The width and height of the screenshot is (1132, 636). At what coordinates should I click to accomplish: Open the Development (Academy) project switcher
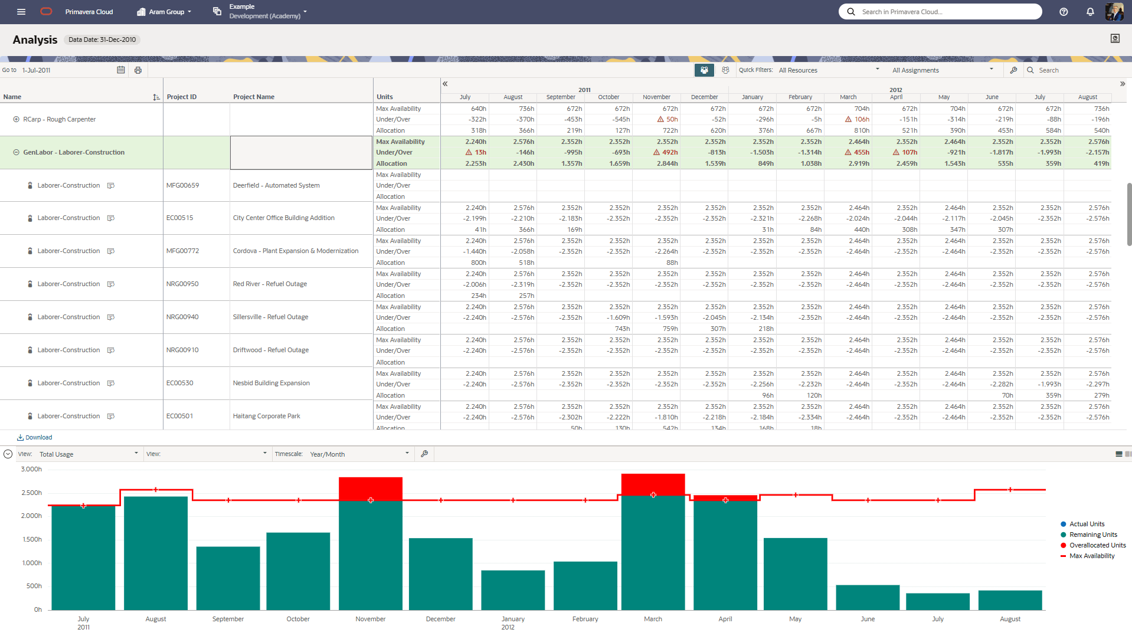click(x=305, y=12)
